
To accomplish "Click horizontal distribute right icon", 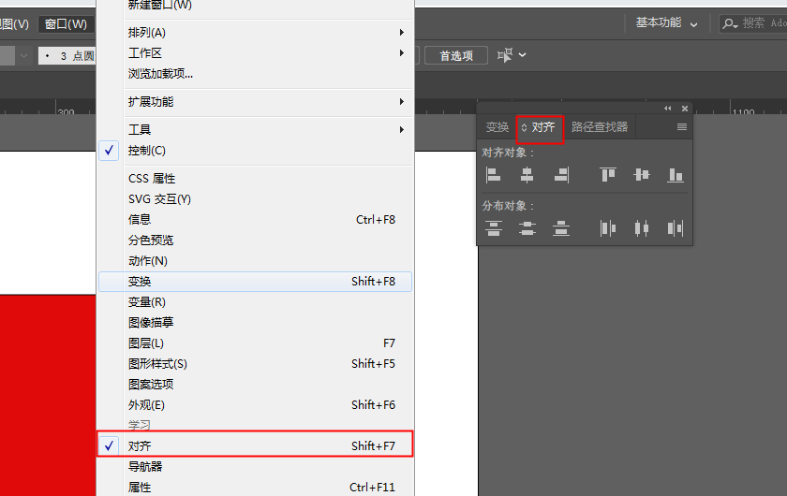I will [676, 228].
